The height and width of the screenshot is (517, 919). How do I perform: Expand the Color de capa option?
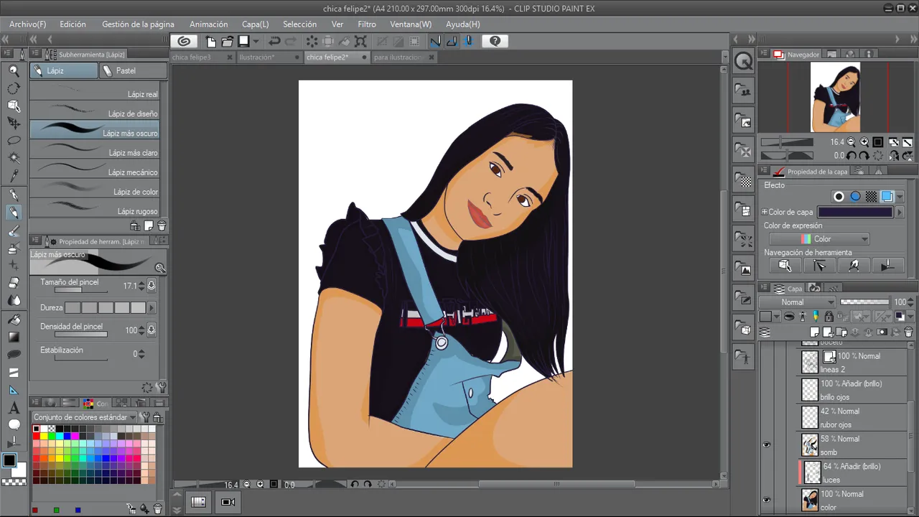click(765, 212)
